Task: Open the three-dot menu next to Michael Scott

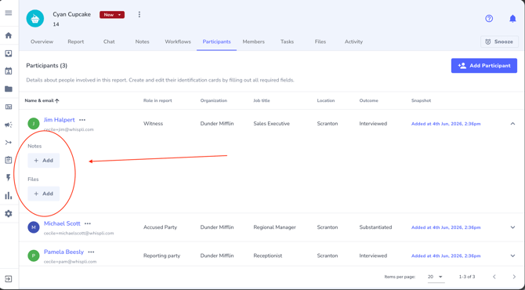Action: coord(88,223)
